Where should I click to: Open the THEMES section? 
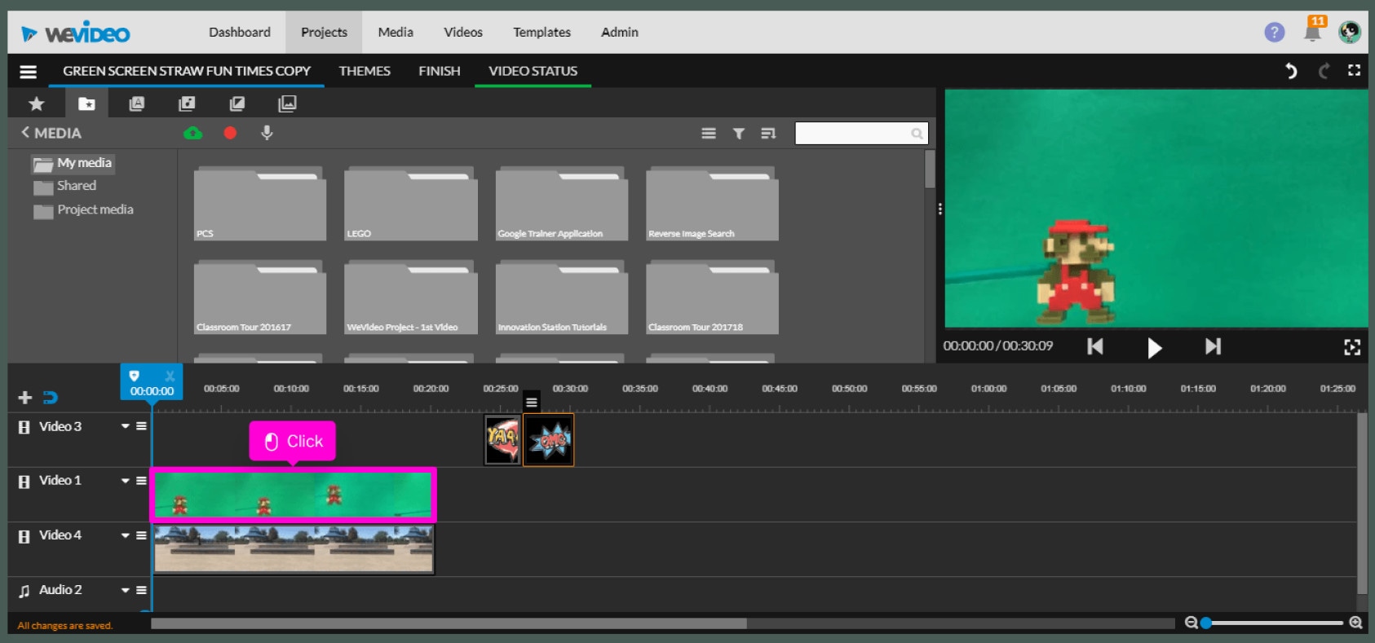point(365,71)
